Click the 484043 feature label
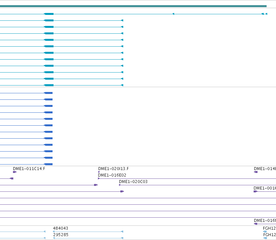The height and width of the screenshot is (240, 276). pos(61,228)
